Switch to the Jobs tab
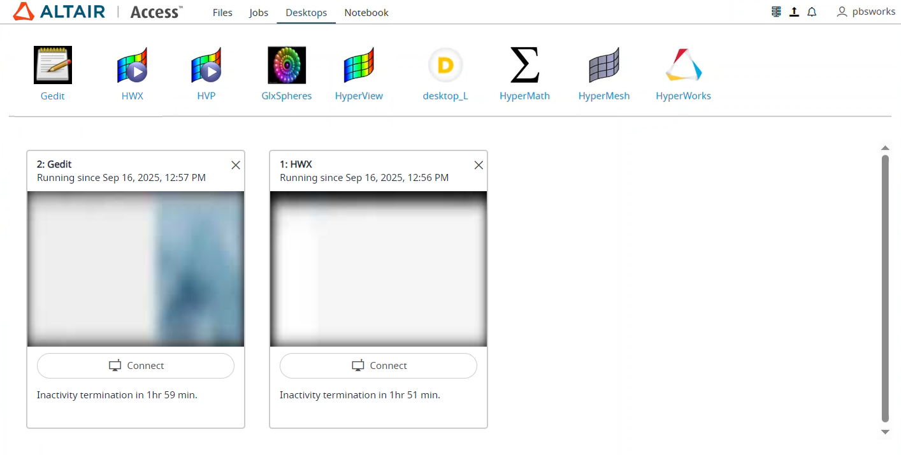The image size is (901, 455). click(259, 12)
